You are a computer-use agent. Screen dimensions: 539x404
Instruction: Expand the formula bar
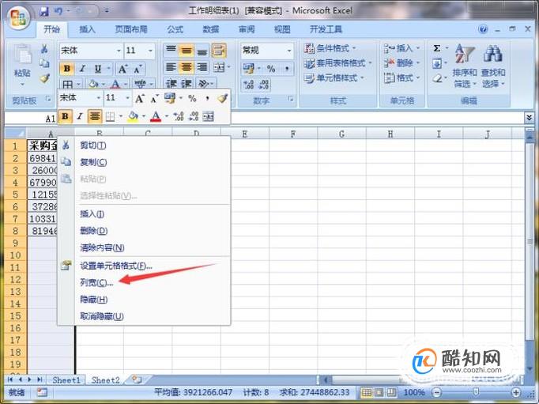[x=530, y=118]
